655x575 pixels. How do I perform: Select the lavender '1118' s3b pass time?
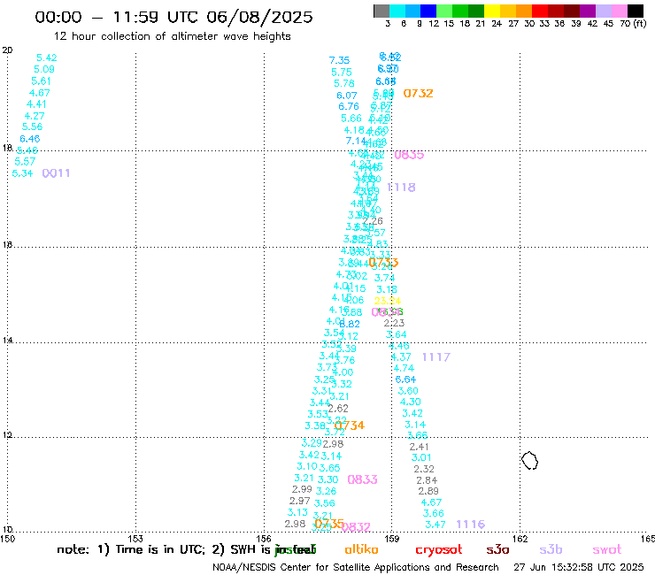click(x=401, y=188)
